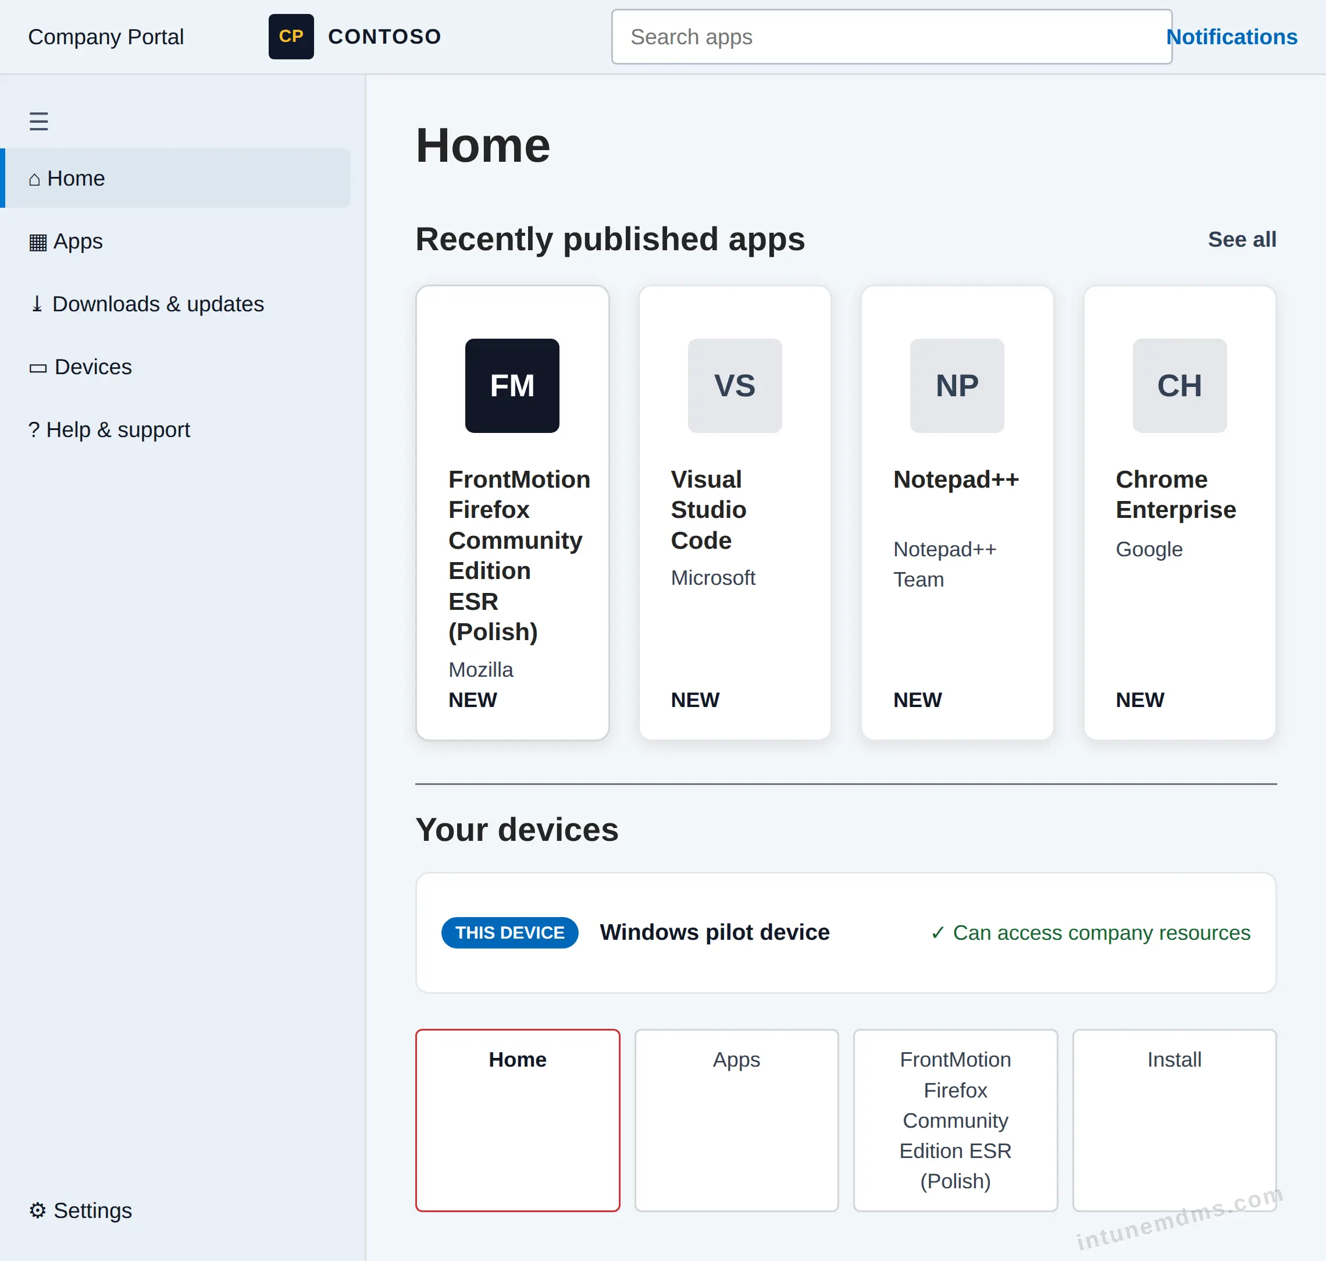
Task: Click NEW label on FrontMotion Firefox card
Action: click(x=472, y=699)
